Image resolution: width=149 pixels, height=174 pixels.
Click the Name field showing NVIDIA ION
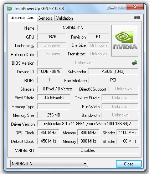tap(73, 28)
